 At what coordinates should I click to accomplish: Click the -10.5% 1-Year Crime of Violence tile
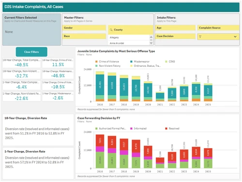pos(58,85)
